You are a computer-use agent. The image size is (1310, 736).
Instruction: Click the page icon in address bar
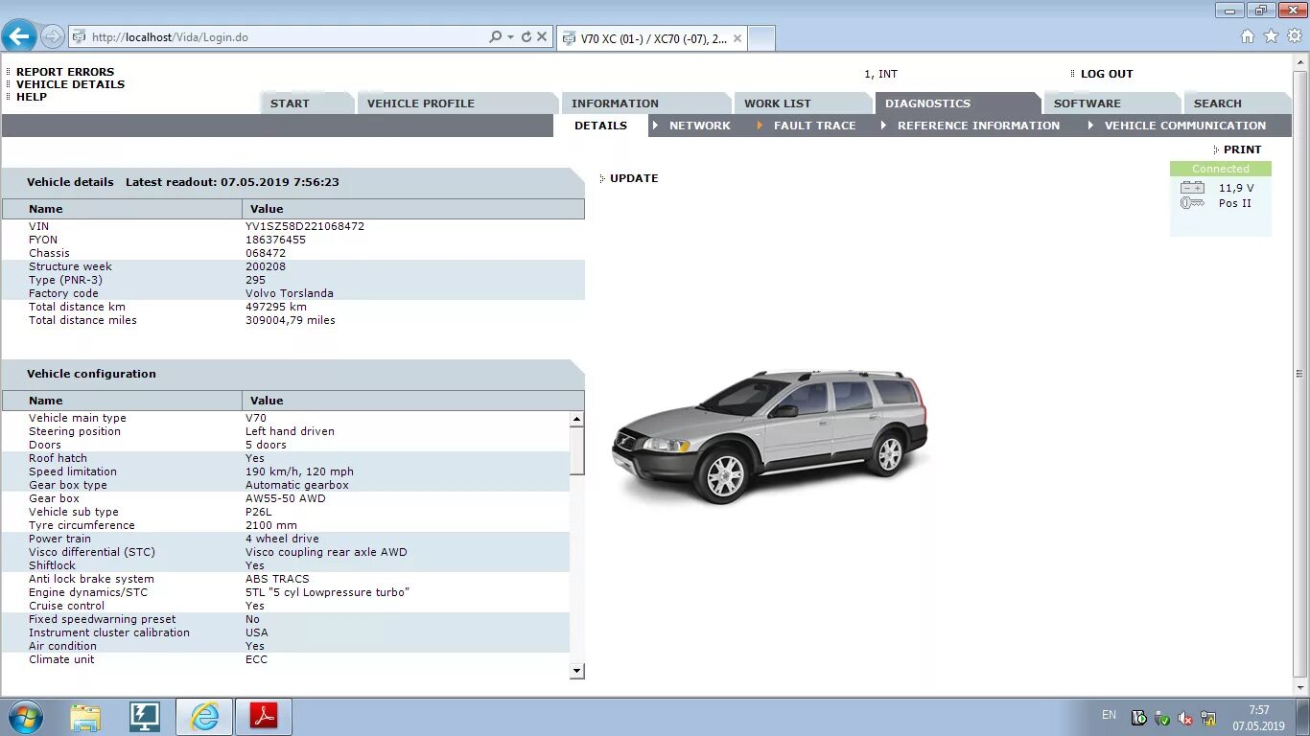pyautogui.click(x=80, y=37)
